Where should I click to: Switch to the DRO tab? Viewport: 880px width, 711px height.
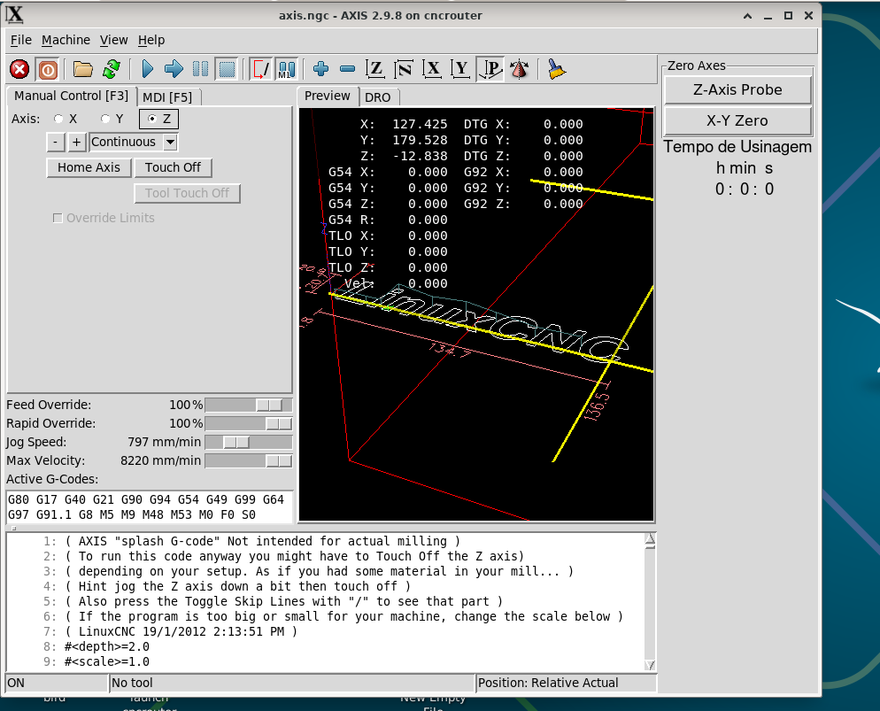378,97
